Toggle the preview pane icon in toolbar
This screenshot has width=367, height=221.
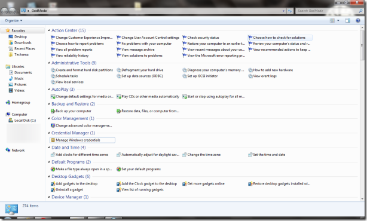point(348,20)
